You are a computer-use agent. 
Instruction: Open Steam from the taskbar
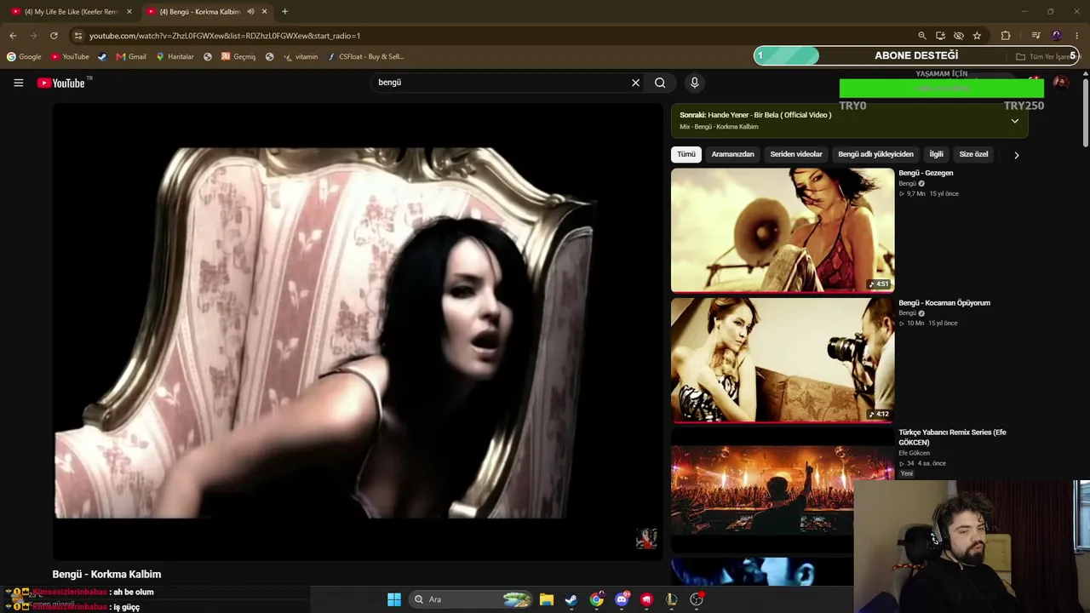tap(571, 599)
